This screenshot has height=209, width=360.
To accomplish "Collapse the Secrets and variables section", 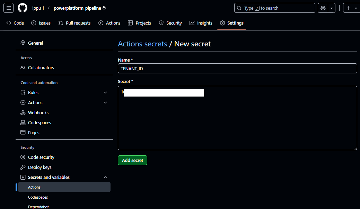I will pyautogui.click(x=105, y=177).
